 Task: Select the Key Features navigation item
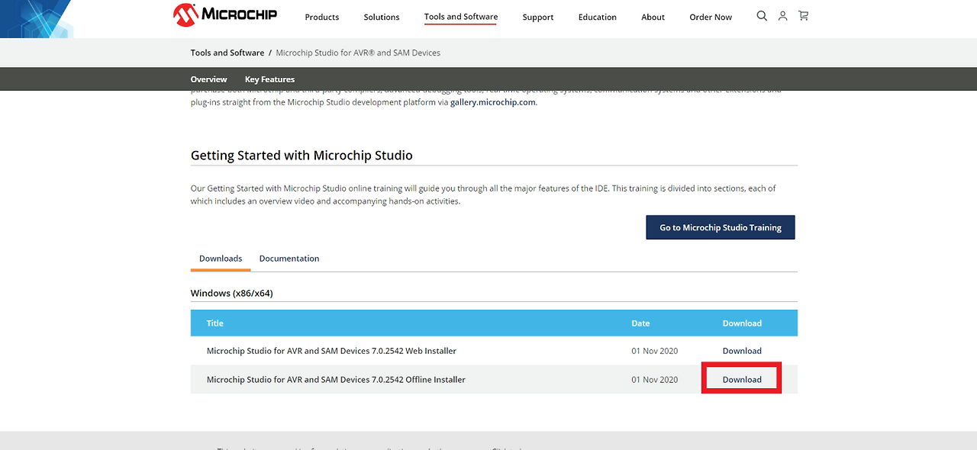pos(269,79)
